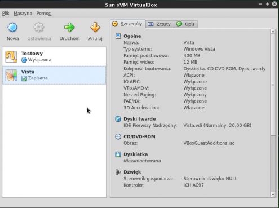Click the Ustawienia gear icon
279x208 pixels.
coord(39,28)
